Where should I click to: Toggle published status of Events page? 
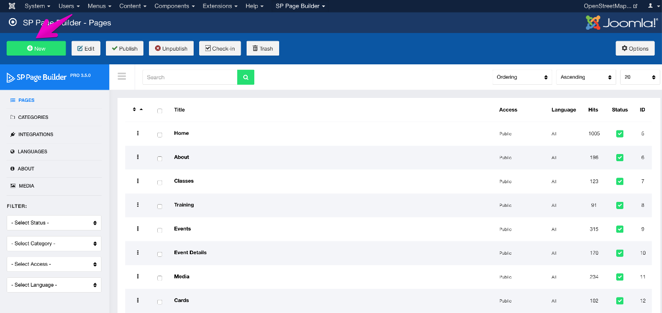pyautogui.click(x=620, y=229)
